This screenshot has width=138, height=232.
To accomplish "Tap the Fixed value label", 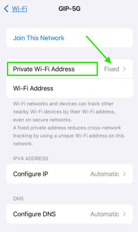I will click(112, 69).
